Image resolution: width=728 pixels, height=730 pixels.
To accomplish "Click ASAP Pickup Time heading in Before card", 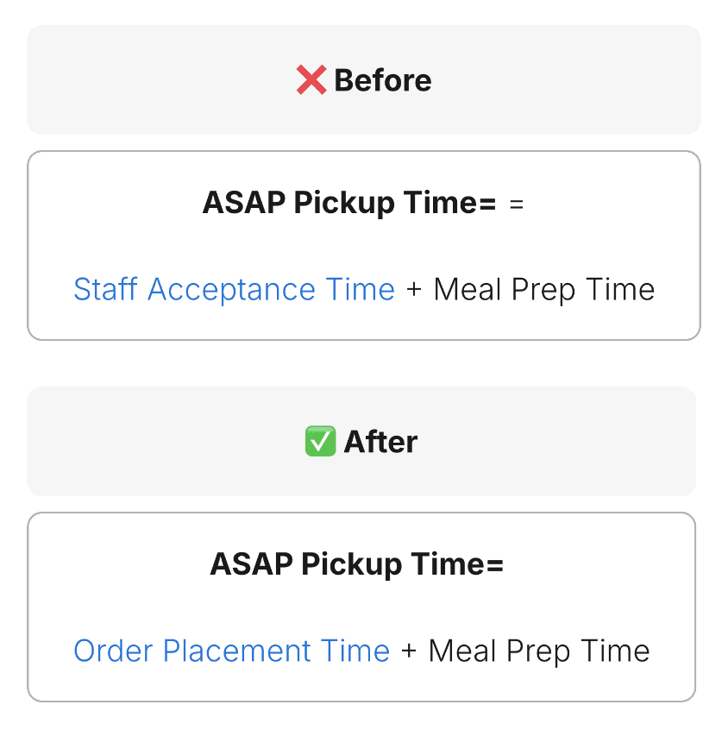I will click(349, 204).
